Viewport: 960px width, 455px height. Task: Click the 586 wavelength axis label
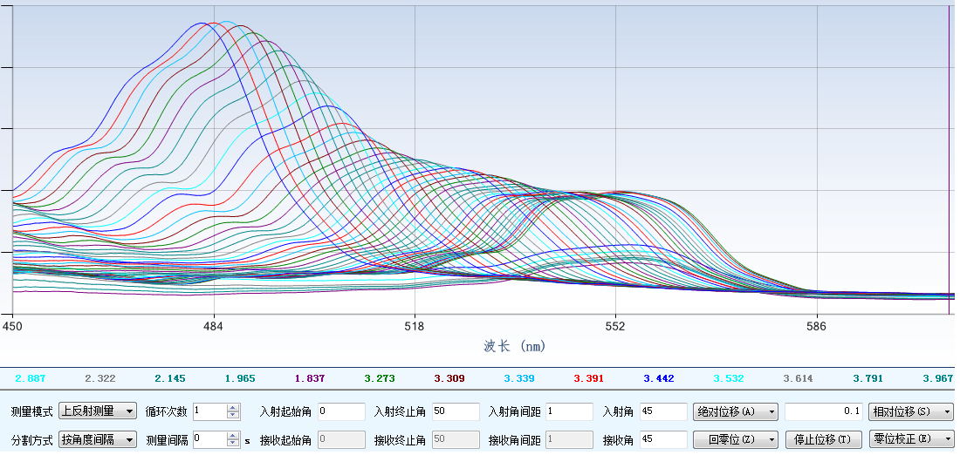pyautogui.click(x=817, y=326)
